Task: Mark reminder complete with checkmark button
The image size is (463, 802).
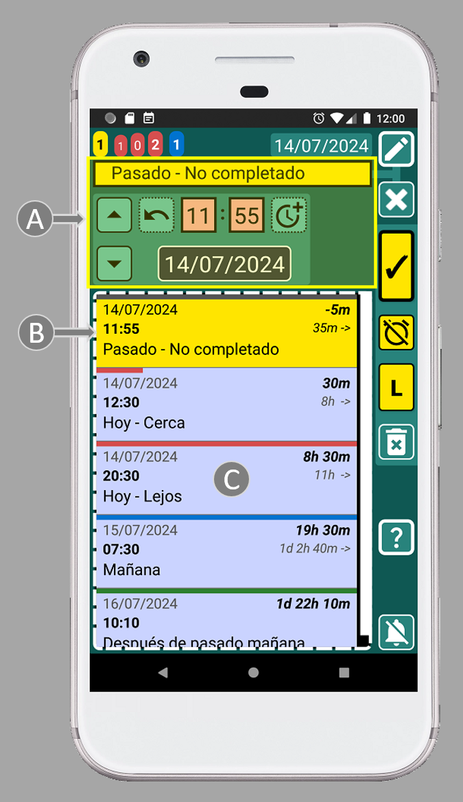Action: coord(396,267)
